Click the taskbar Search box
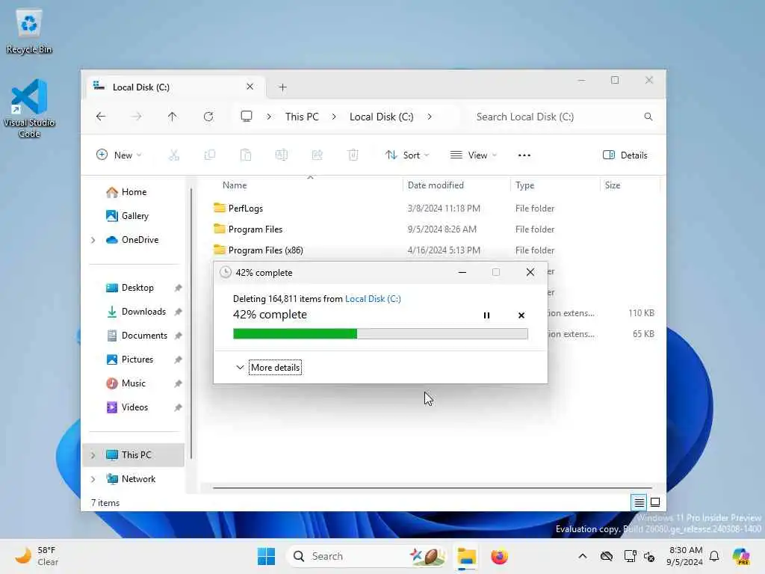 [367, 556]
